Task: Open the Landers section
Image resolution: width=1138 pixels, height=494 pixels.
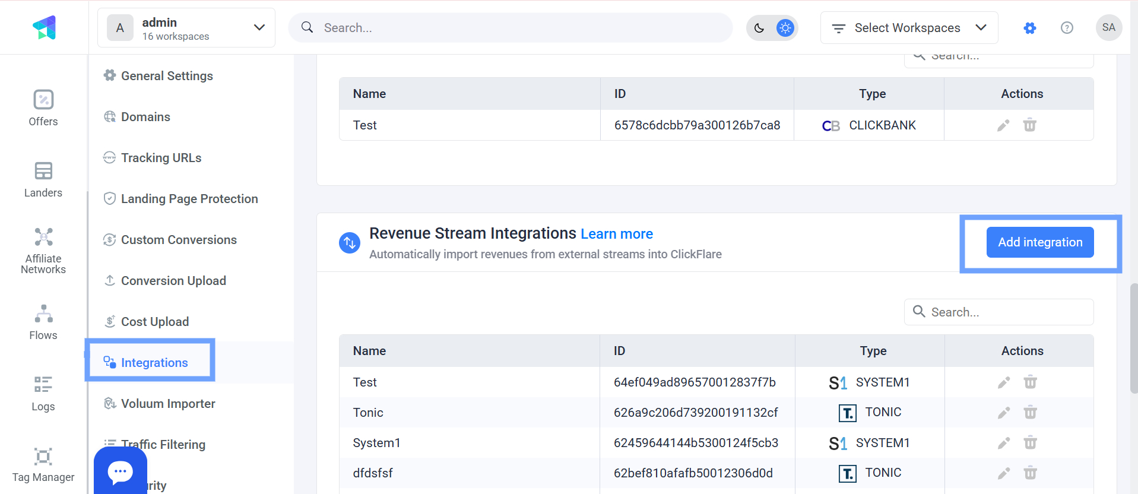Action: tap(43, 179)
